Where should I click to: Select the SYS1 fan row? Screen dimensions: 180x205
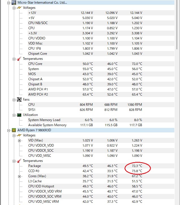(32, 110)
